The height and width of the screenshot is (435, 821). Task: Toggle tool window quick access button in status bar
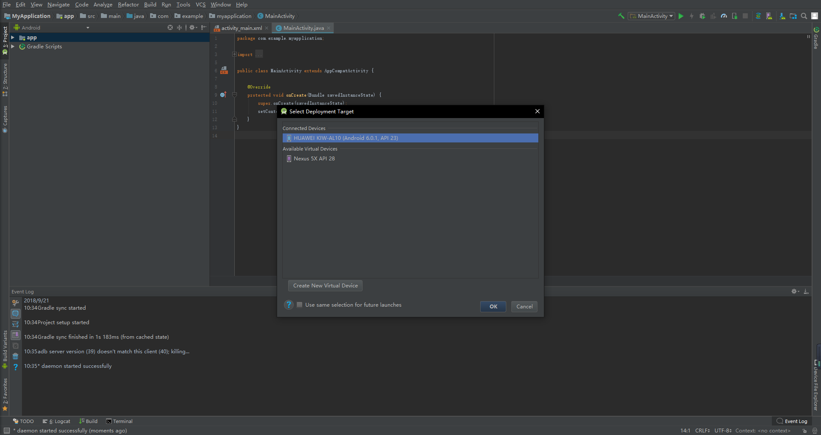[x=6, y=430]
